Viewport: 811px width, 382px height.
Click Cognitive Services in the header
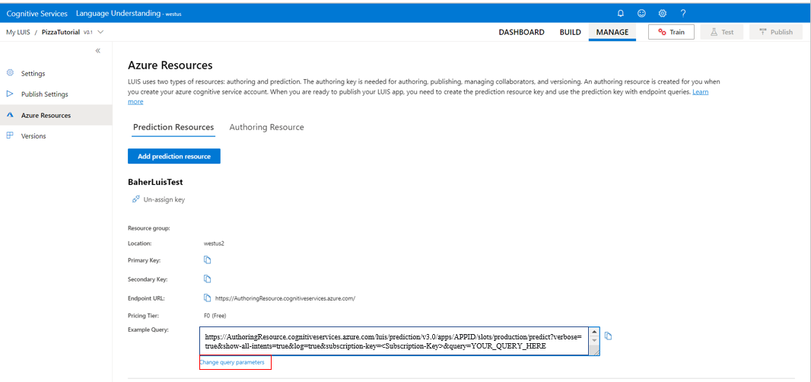(37, 14)
